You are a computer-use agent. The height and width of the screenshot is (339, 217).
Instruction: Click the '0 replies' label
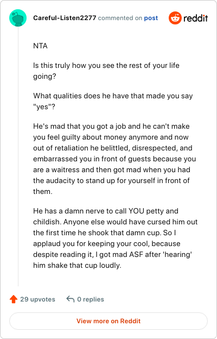(x=91, y=299)
